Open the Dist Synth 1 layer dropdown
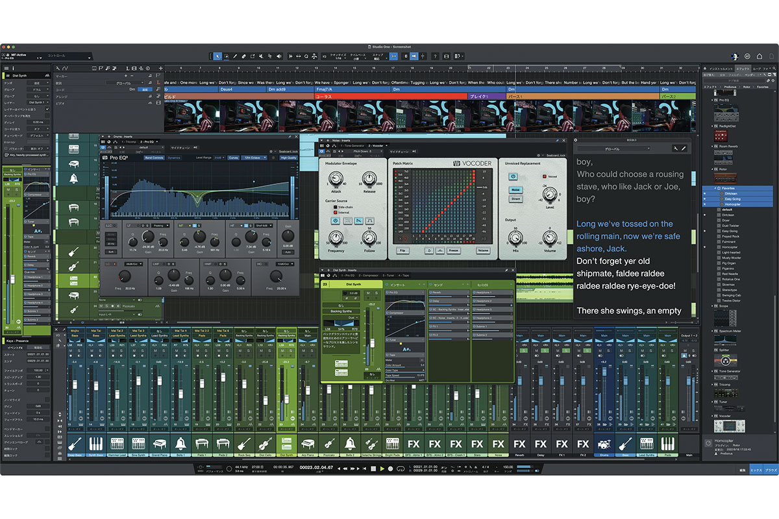Image resolution: width=779 pixels, height=519 pixels. click(x=36, y=103)
